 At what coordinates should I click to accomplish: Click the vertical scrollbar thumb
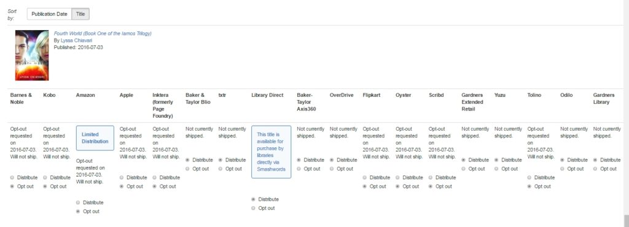pyautogui.click(x=626, y=221)
